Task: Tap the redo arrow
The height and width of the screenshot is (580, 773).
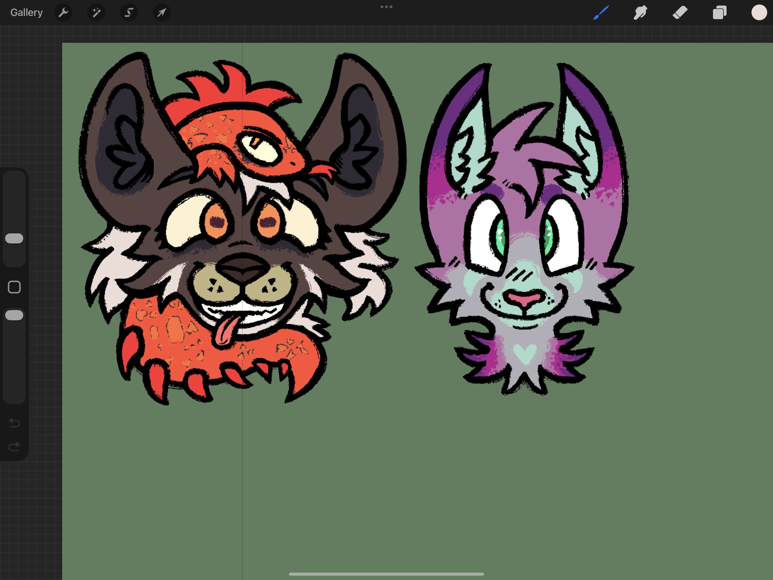Action: (14, 447)
